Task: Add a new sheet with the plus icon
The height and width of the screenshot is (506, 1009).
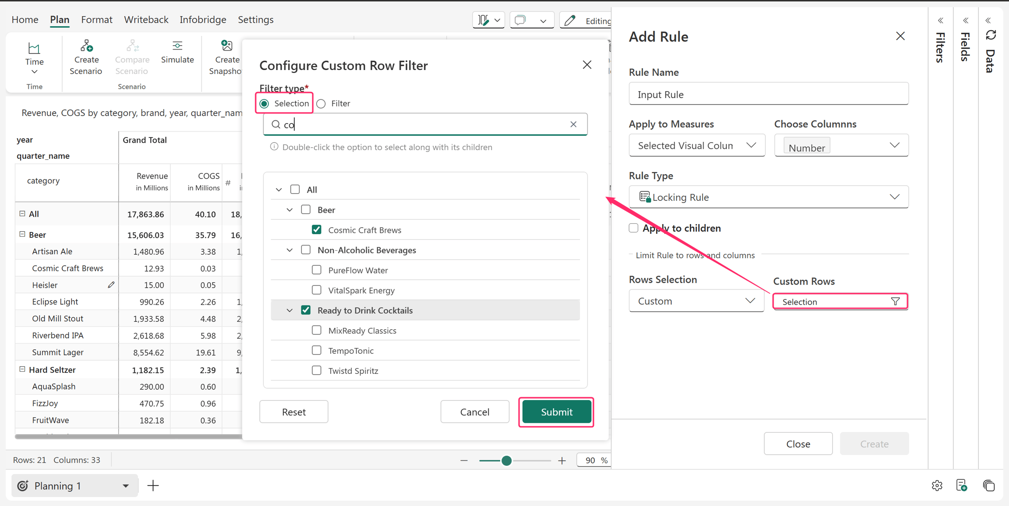Action: pos(153,485)
